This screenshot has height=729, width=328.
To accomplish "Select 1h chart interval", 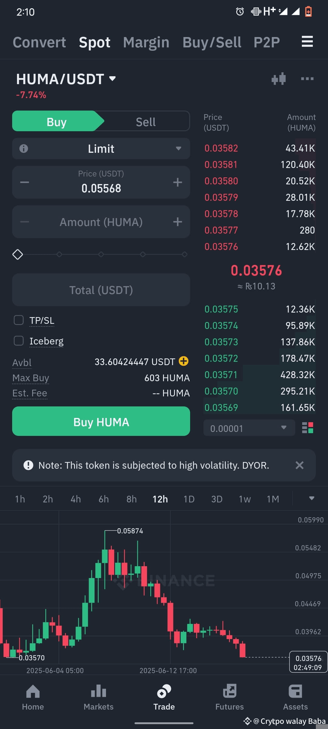I will pyautogui.click(x=20, y=499).
